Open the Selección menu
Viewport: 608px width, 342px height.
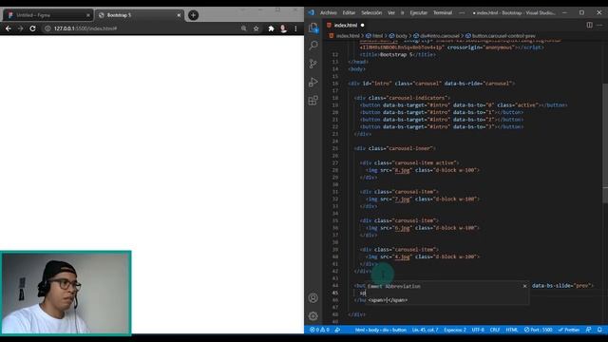[x=371, y=12]
